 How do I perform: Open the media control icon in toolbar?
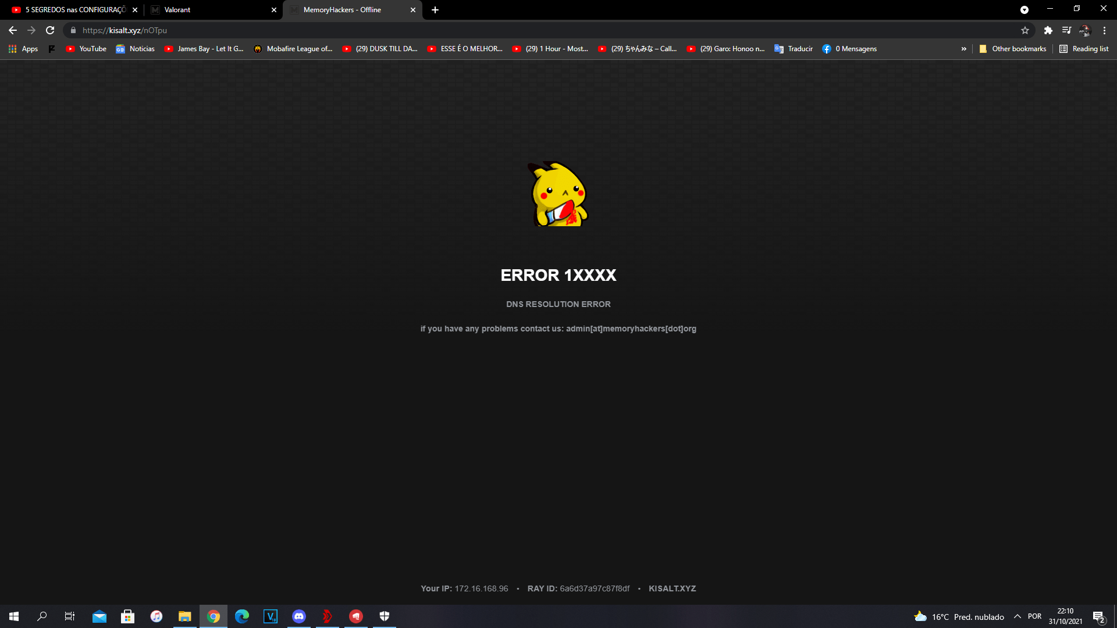coord(1066,30)
